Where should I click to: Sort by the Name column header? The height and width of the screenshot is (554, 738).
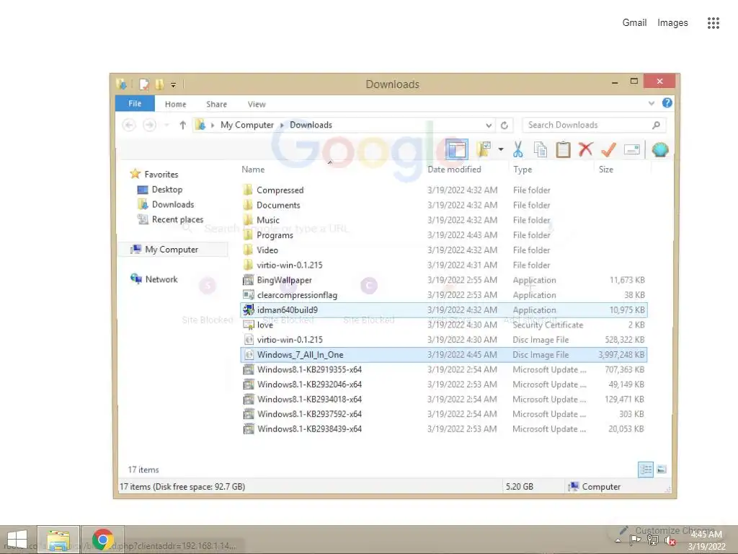253,170
